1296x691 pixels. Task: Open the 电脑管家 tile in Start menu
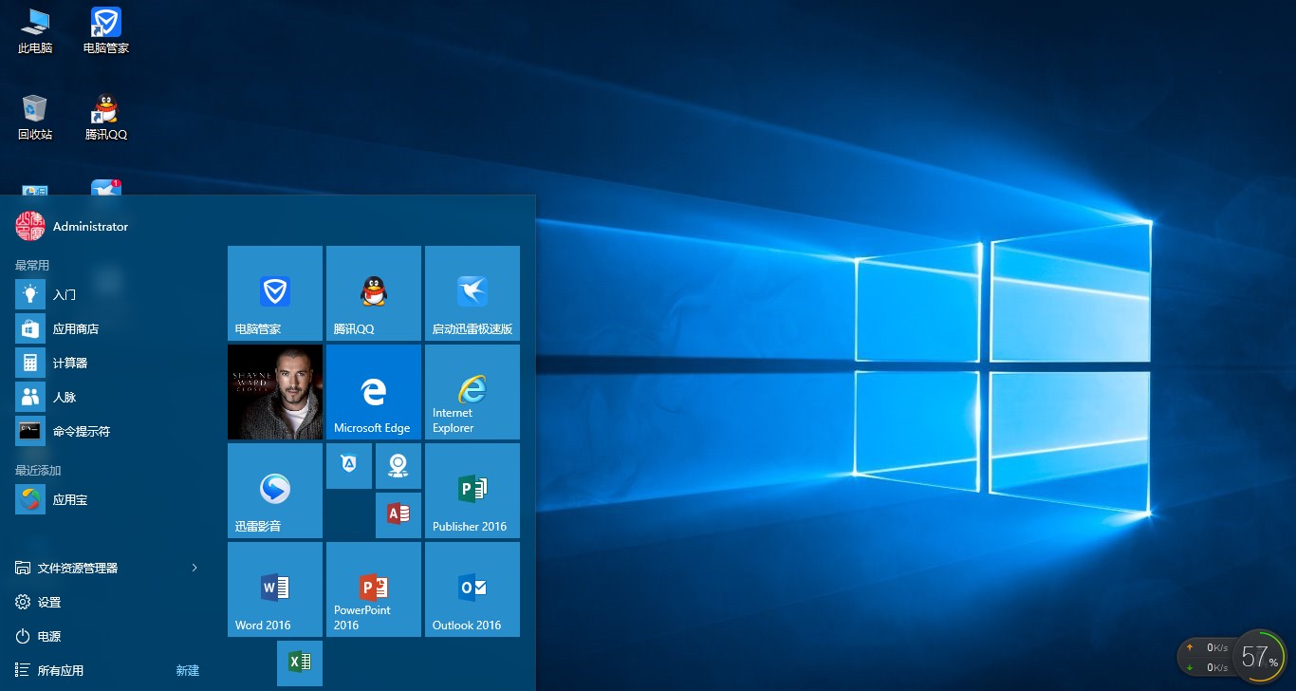[x=275, y=293]
